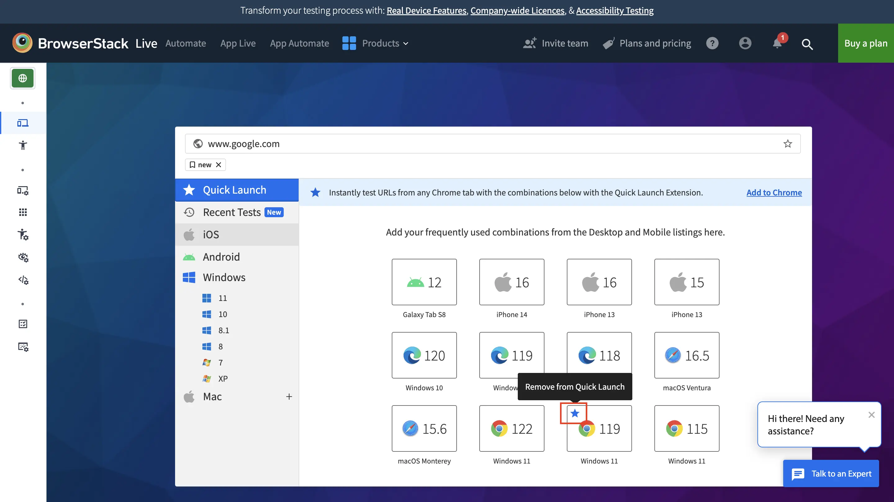Viewport: 894px width, 502px height.
Task: Click the search magnifier icon
Action: tap(807, 44)
